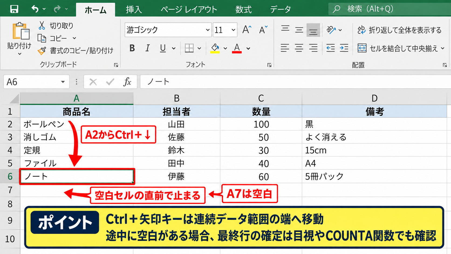Open the fill color dropdown arrow
The image size is (451, 254).
(x=225, y=49)
